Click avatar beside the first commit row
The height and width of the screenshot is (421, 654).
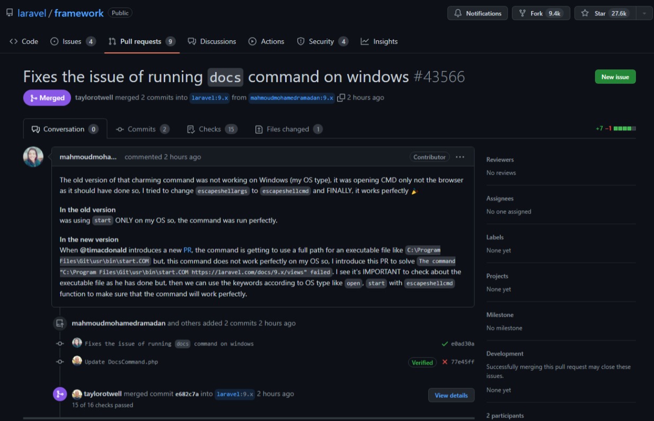point(77,343)
